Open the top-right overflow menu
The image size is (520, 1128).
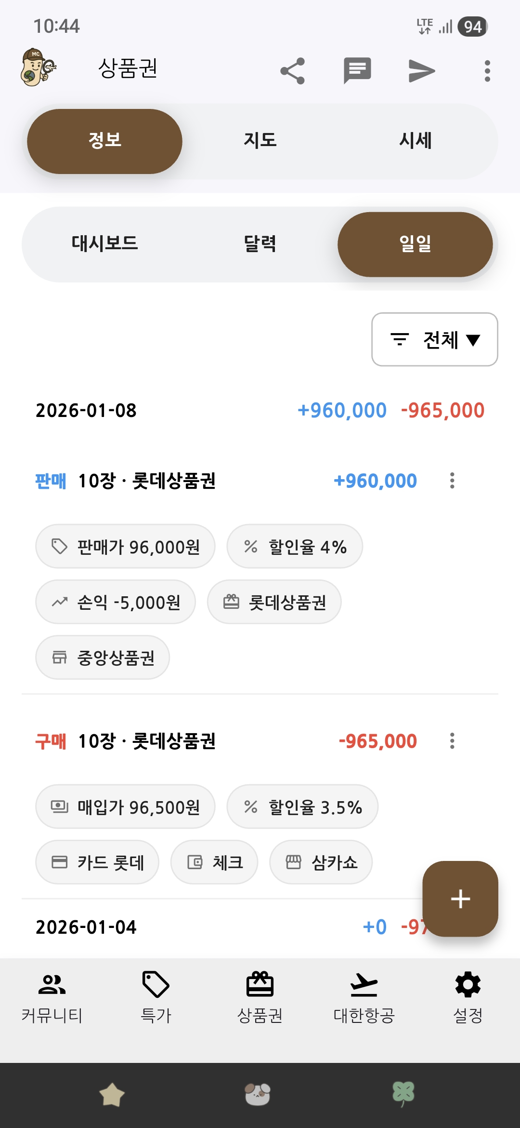(487, 71)
